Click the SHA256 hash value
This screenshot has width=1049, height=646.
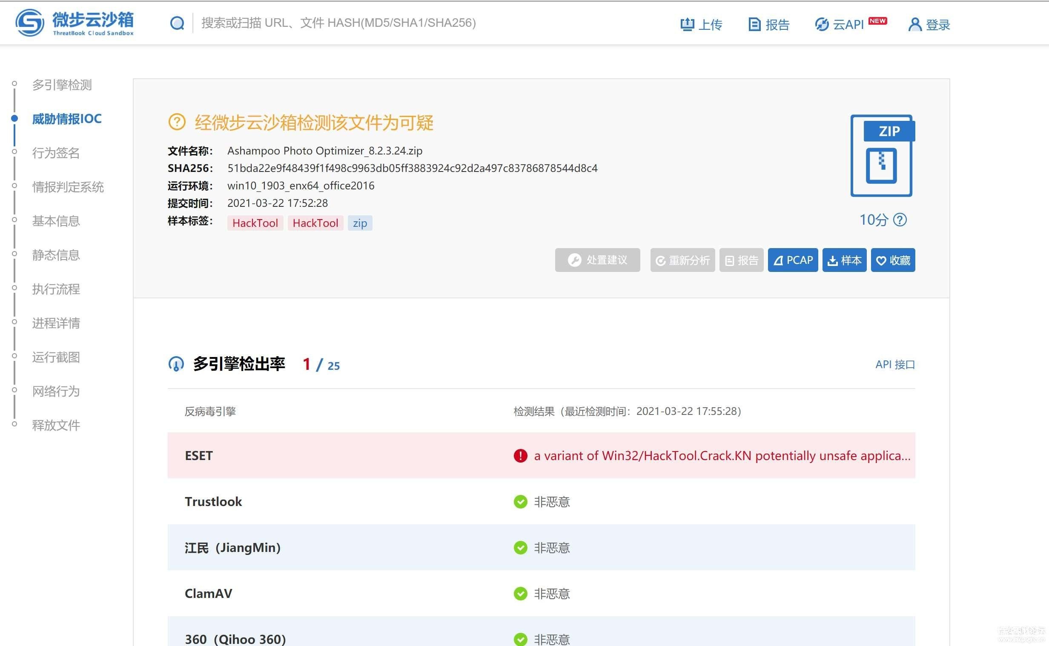[x=413, y=169]
